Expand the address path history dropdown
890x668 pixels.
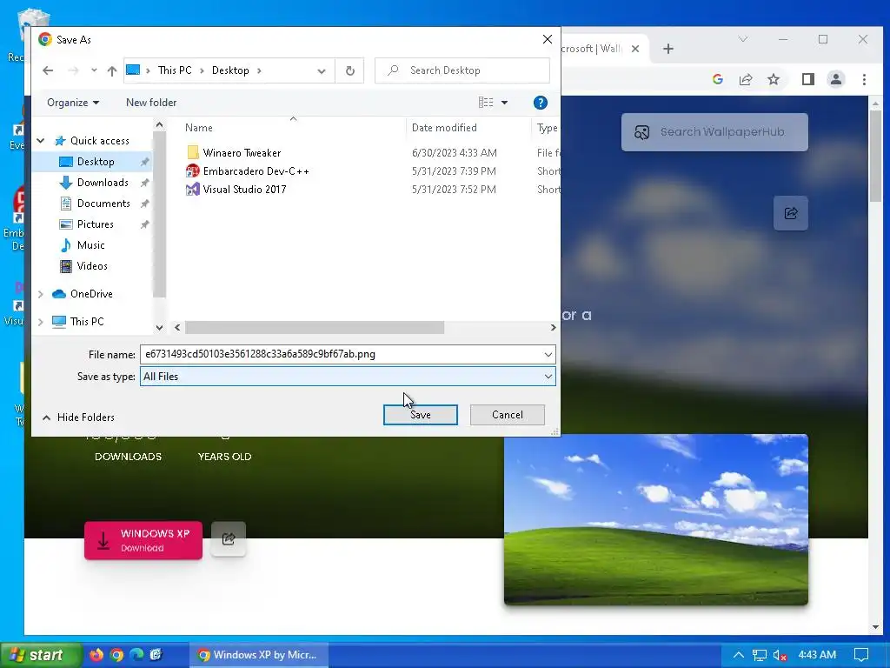click(322, 71)
